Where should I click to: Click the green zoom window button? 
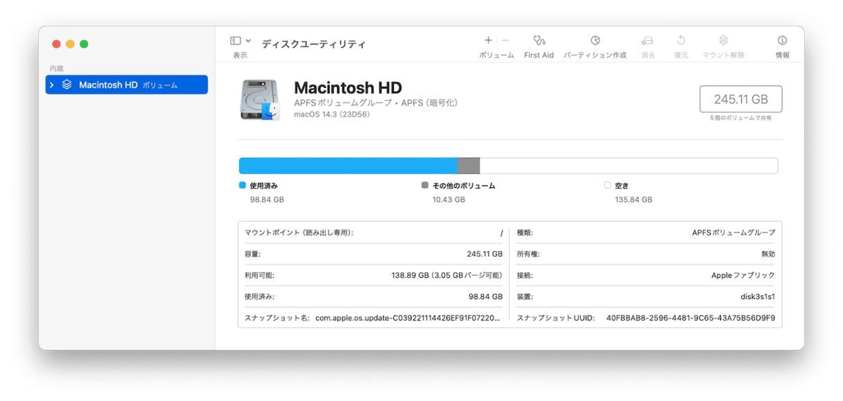point(84,44)
